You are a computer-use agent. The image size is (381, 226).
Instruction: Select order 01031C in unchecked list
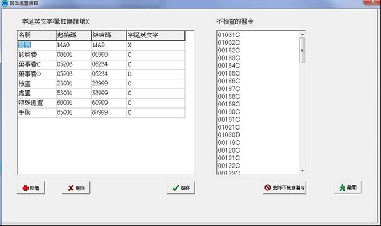229,35
